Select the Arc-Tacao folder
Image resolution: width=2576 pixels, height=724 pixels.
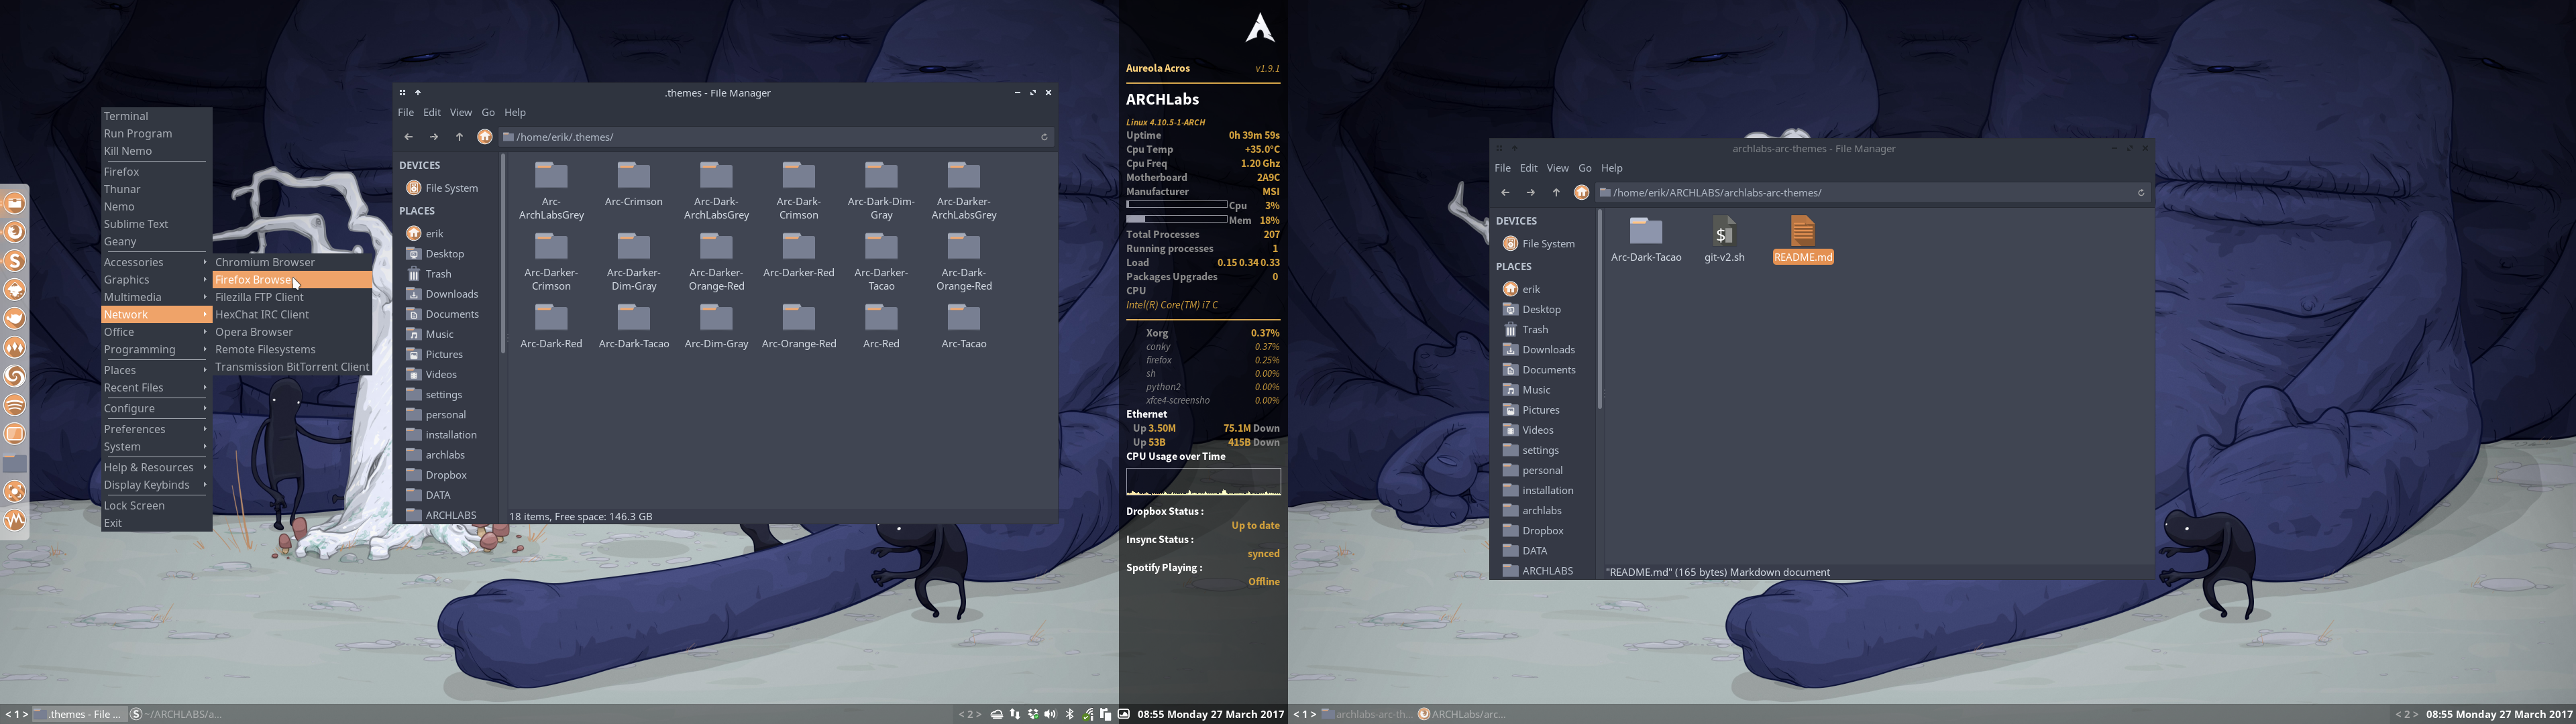tap(964, 326)
